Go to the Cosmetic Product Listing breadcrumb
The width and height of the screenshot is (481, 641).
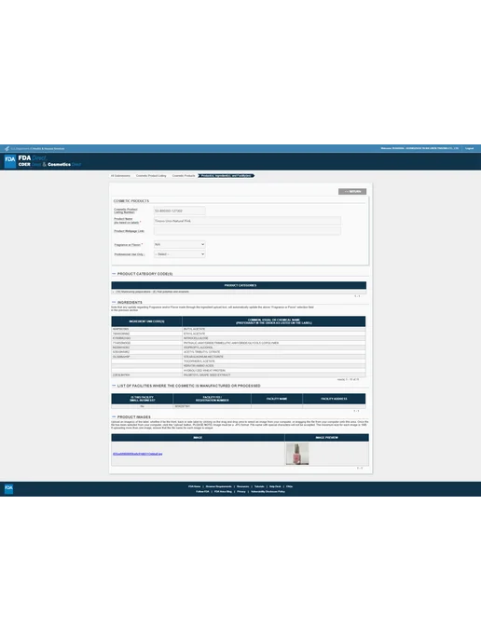(151, 176)
